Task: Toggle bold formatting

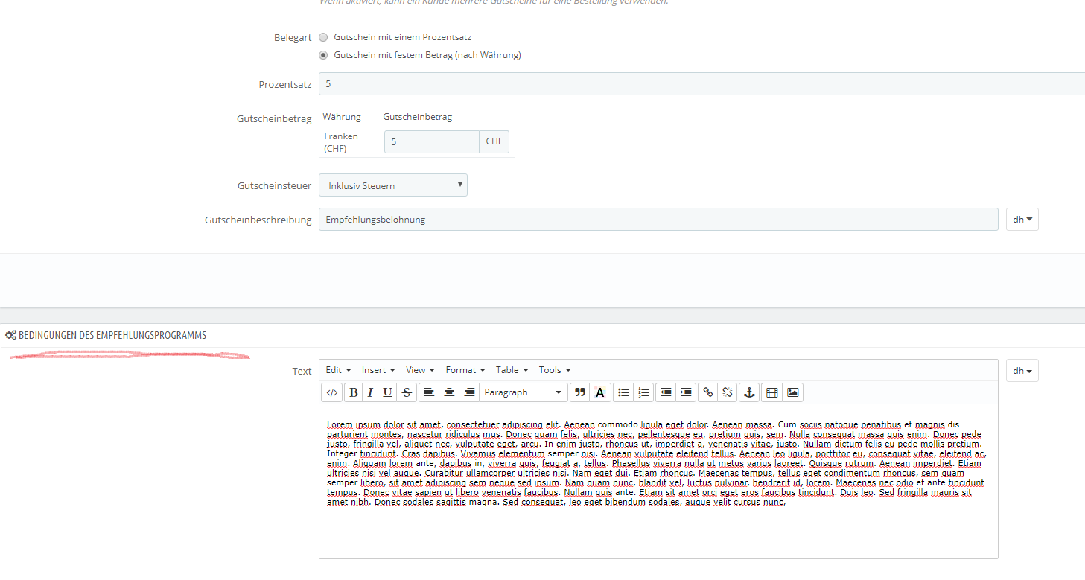Action: (x=354, y=392)
